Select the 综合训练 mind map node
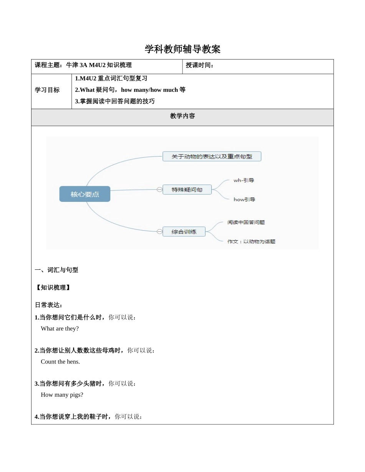Screen dimensions: 365x472 184,232
